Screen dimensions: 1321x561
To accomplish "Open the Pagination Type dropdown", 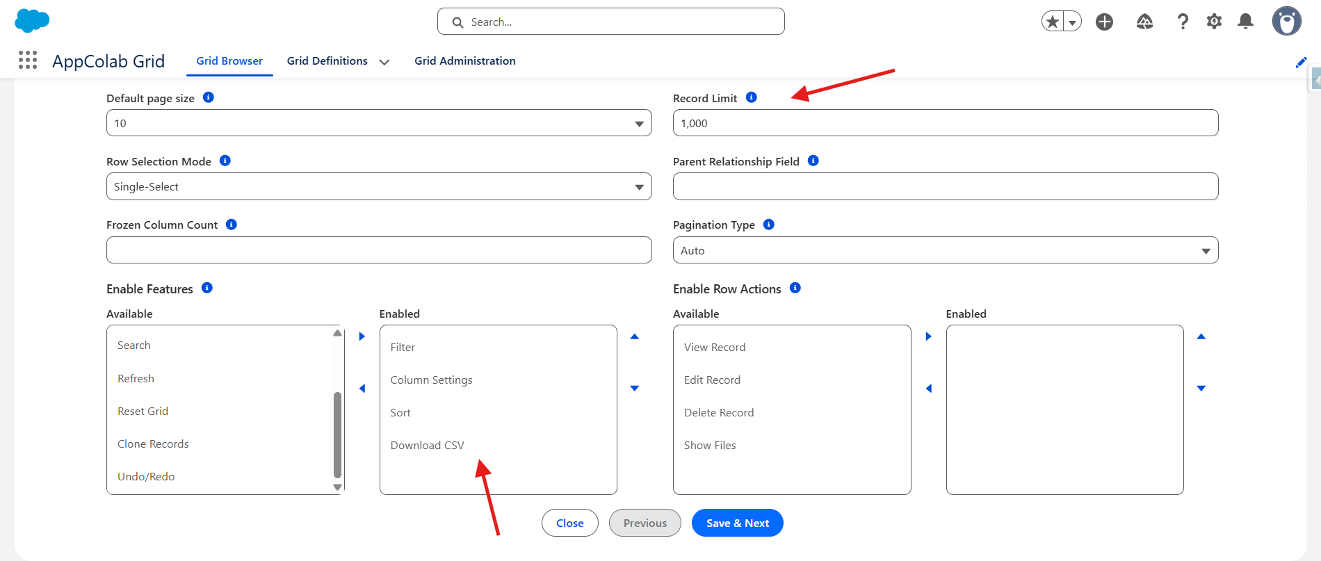I will [946, 250].
